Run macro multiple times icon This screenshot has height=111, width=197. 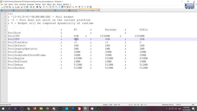point(88,7)
